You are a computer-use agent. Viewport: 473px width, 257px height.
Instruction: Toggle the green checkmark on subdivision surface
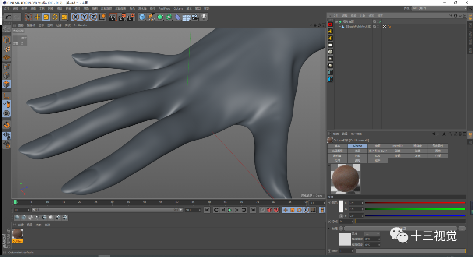click(x=380, y=22)
